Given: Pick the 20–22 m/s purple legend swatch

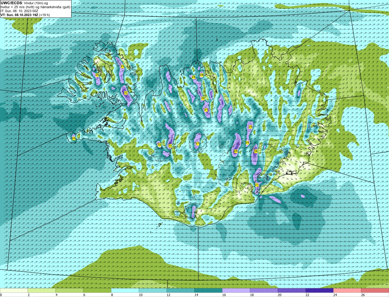Looking at the screenshot, I should point(292,291).
